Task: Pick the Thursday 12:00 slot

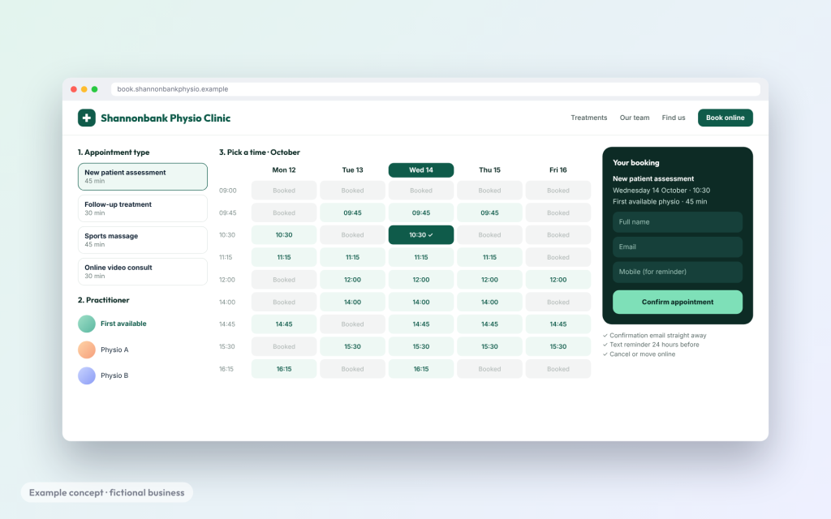Action: (489, 280)
